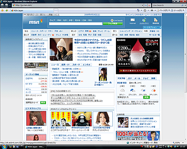Viewport: 187px width, 149px height.
Task: Open the page options dropdown under header
Action: click(x=152, y=28)
